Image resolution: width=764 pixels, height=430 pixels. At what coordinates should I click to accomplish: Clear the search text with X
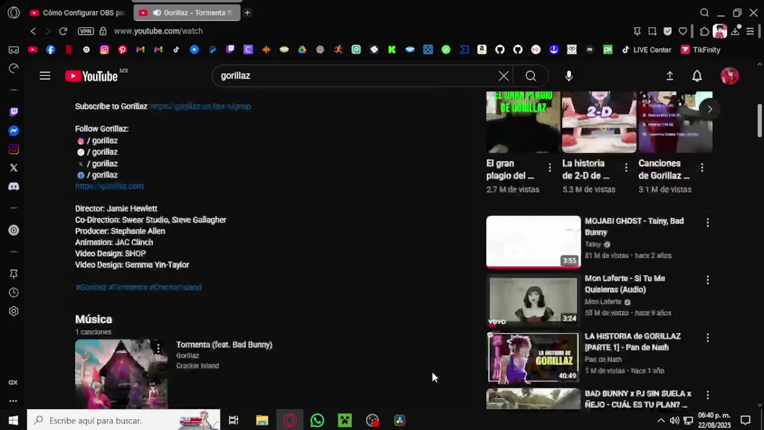pyautogui.click(x=504, y=76)
